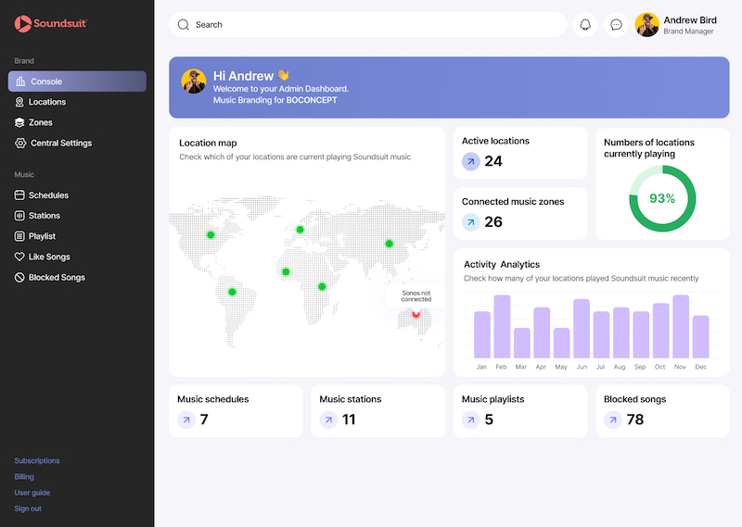Click the red Sonos not connected marker
Viewport: 742px width, 527px height.
tap(416, 316)
